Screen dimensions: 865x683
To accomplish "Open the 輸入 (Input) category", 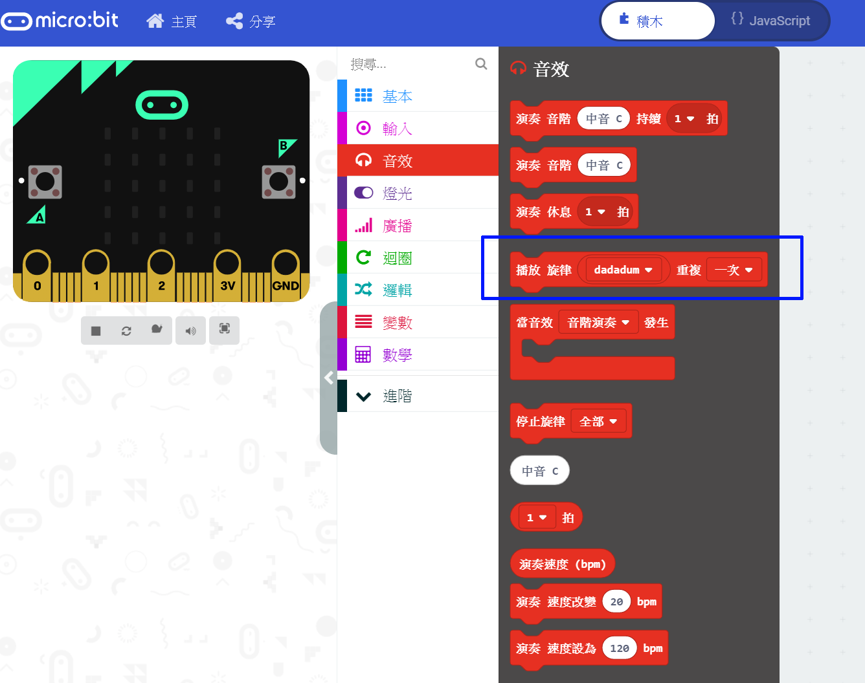I will 398,127.
